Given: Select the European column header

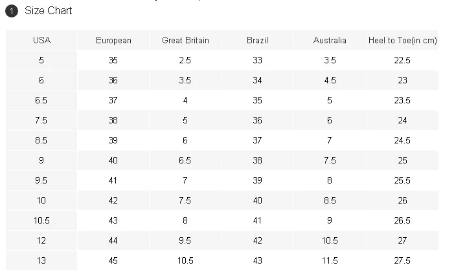Looking at the screenshot, I should point(113,40).
